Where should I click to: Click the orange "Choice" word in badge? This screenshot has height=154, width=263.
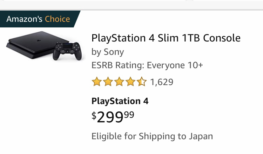(57, 19)
